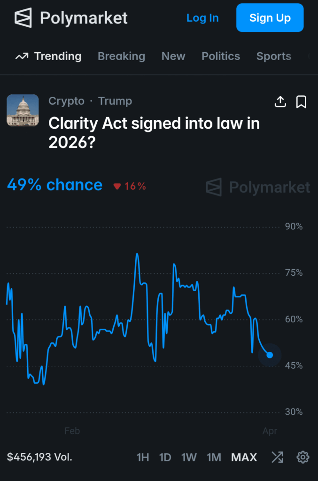Image resolution: width=318 pixels, height=481 pixels.
Task: Enable the MAX timeframe view
Action: coord(244,457)
